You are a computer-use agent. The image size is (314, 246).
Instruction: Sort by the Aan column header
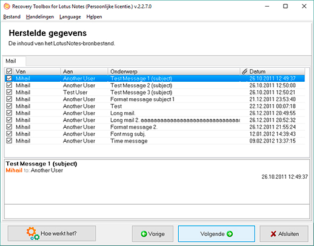click(x=84, y=71)
